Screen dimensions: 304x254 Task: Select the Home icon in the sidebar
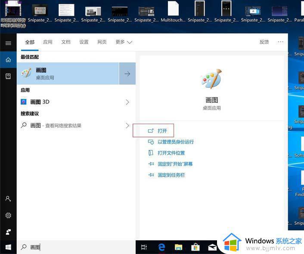pos(8,60)
